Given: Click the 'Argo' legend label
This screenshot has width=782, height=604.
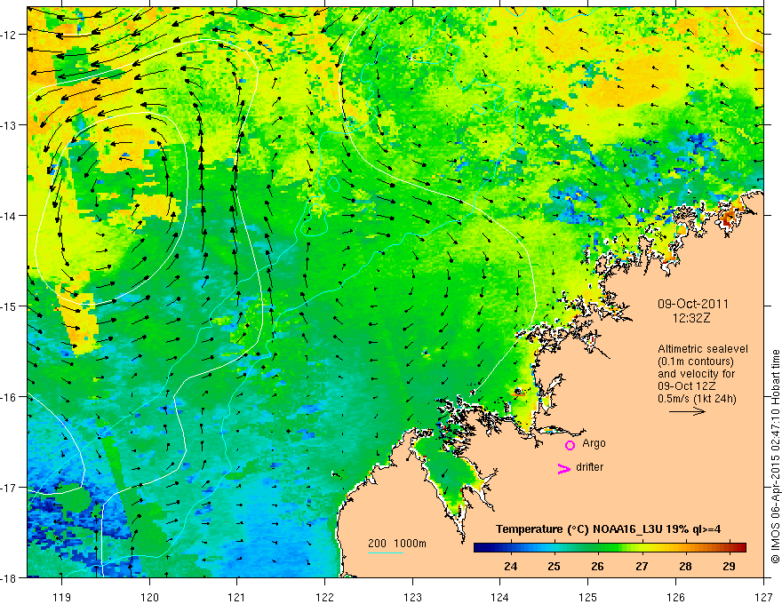Looking at the screenshot, I should click(594, 443).
